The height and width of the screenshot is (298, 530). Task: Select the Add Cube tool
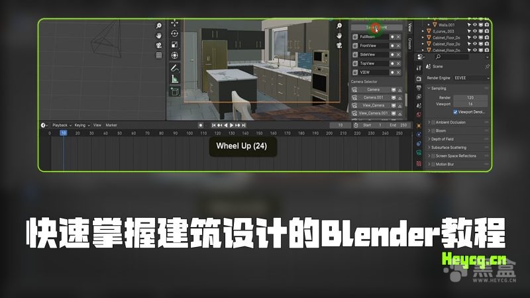tap(174, 91)
